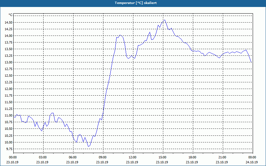Click the 12,00 y-axis label
The height and width of the screenshot is (166, 266).
pyautogui.click(x=8, y=89)
